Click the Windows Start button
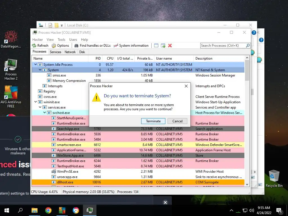288x216 pixels. point(7,210)
